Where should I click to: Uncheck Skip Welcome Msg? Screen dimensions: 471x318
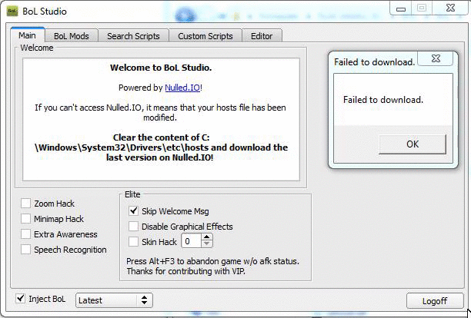133,210
